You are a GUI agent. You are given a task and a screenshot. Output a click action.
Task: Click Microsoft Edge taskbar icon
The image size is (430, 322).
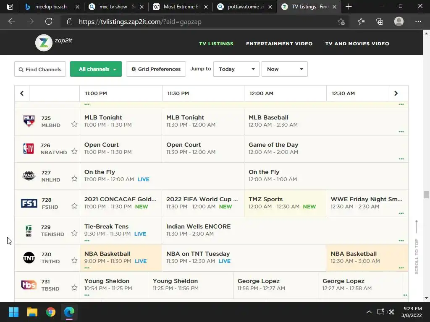pos(69,312)
